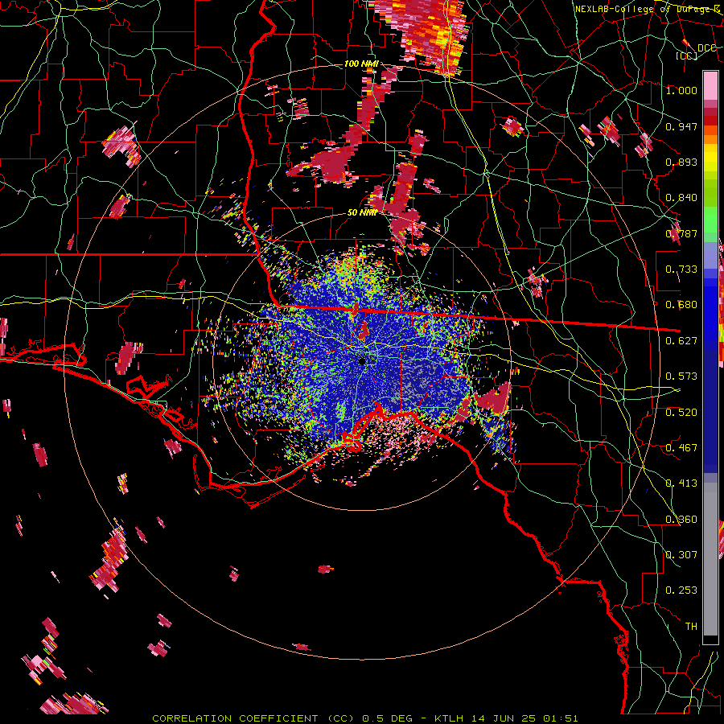Click the TH threshold label on scale
724x724 pixels.
coord(691,627)
